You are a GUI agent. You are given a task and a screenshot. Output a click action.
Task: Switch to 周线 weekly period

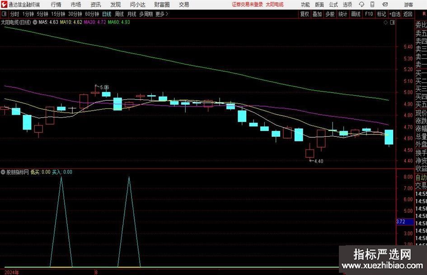pyautogui.click(x=119, y=14)
